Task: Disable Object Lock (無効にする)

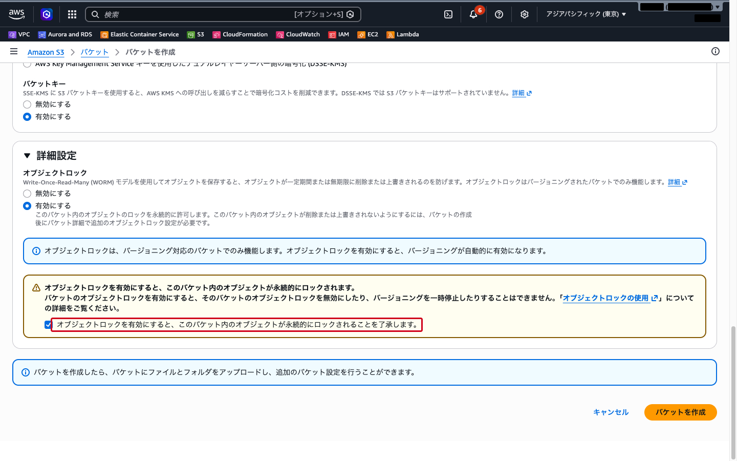Action: 27,194
